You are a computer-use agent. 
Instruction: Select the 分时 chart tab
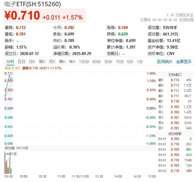10,62
